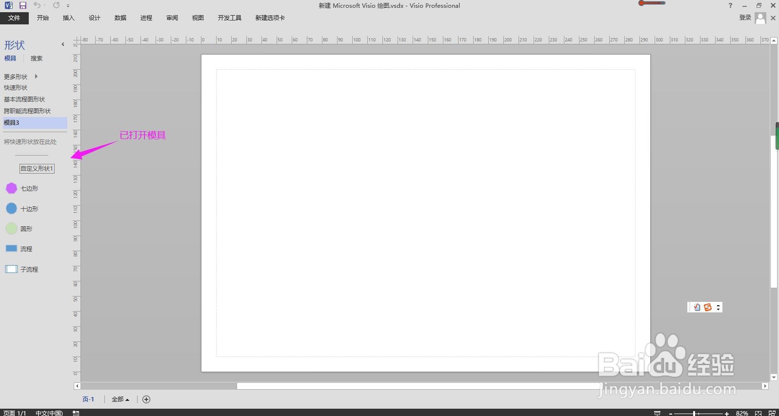This screenshot has width=779, height=416.
Task: Click the 将快速形状放在此处 hint text
Action: coord(30,142)
